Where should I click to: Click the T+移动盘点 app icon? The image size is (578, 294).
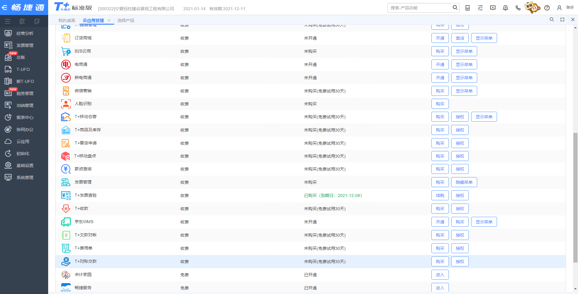(66, 156)
